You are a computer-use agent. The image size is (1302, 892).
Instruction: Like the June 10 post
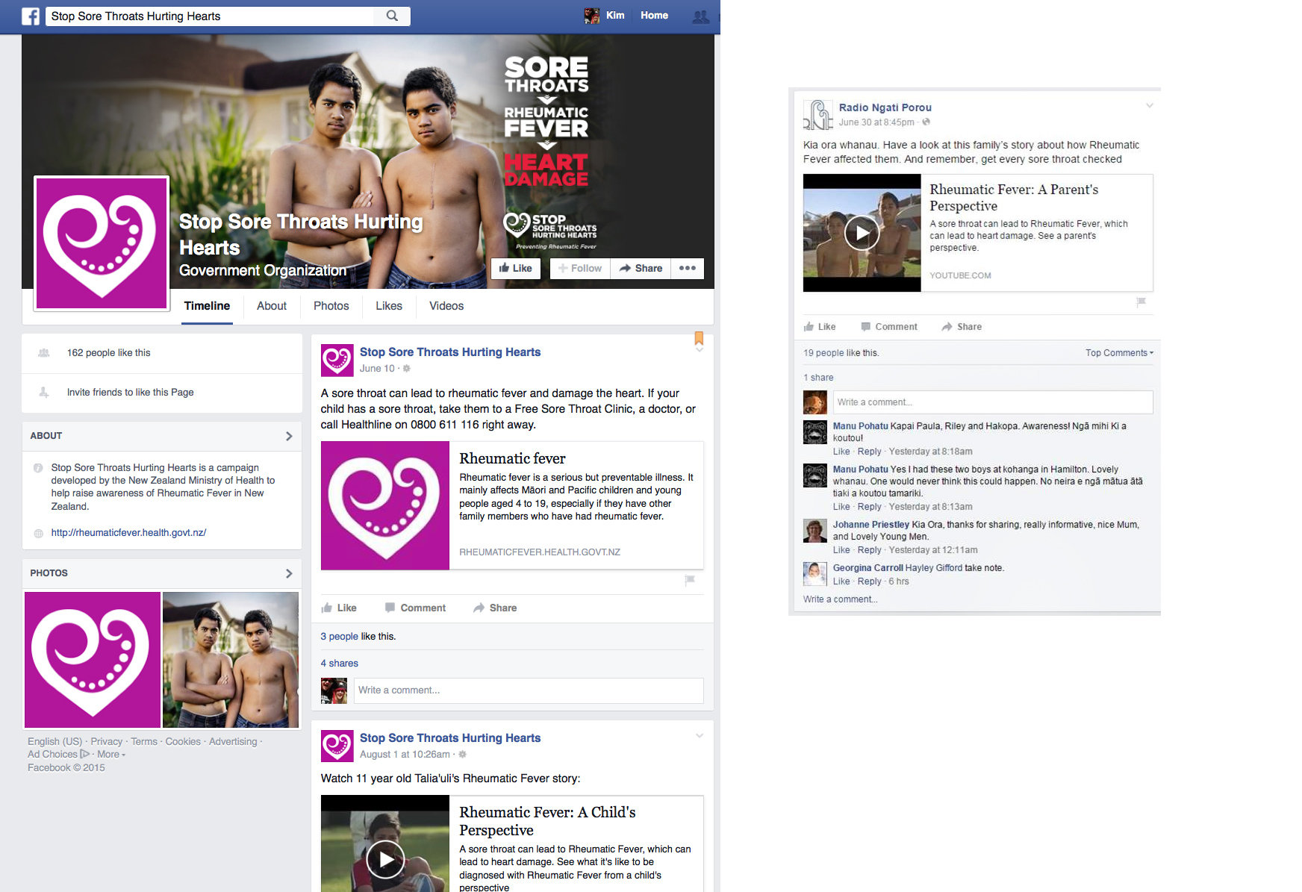point(339,608)
